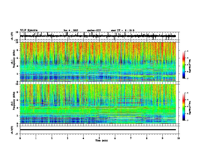Click the "VLF Spectra" title text
Image resolution: width=201 pixels, height=155 pixels.
click(x=29, y=30)
